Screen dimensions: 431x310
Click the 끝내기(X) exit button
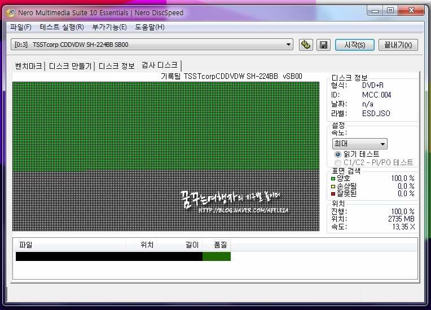pyautogui.click(x=398, y=45)
